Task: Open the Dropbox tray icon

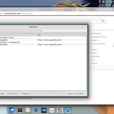Action: (103, 1)
